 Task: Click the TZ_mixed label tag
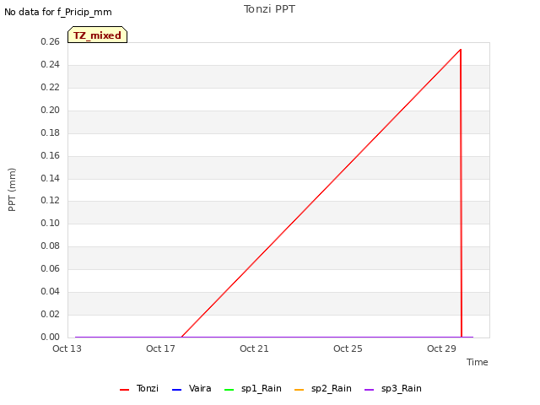click(98, 35)
